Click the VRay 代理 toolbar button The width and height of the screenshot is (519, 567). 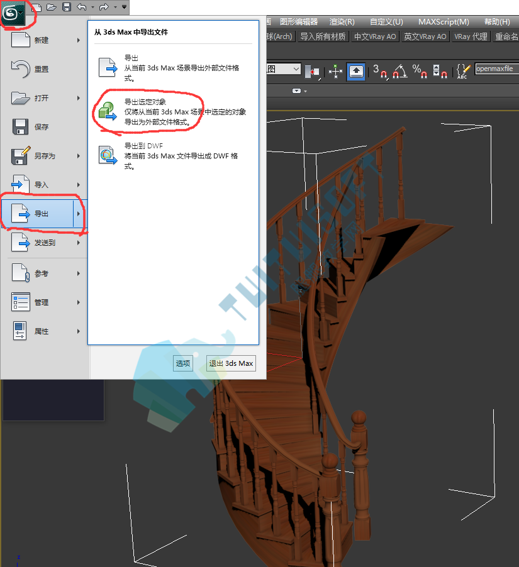[471, 36]
